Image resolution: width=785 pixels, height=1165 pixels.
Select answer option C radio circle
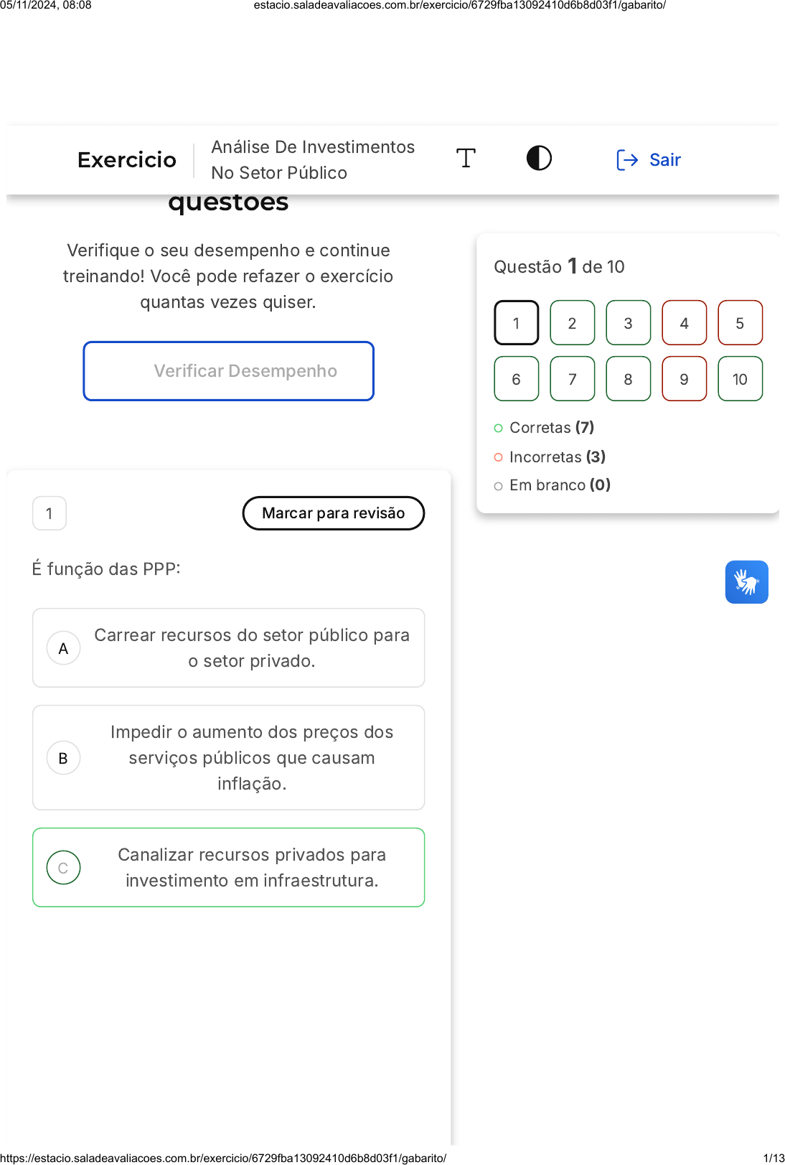63,868
